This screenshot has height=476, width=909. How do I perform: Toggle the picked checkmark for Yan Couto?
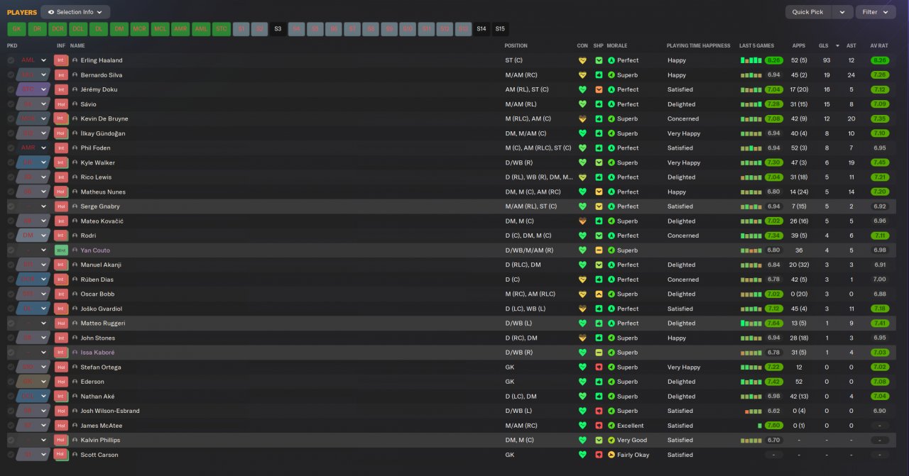[x=11, y=250]
